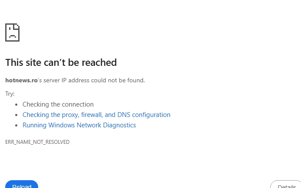Click the Checking the connection suggestion text
This screenshot has width=301, height=188.
click(58, 104)
